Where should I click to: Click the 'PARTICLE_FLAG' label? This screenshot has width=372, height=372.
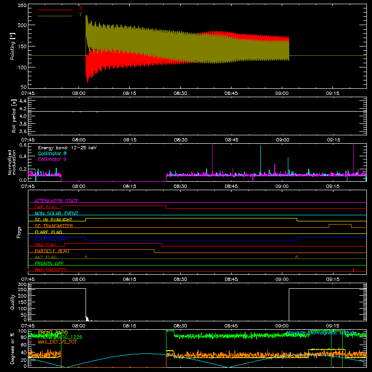(x=52, y=251)
